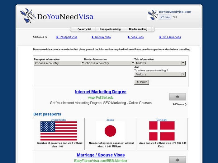Click the Denmark country name link

[162, 120]
